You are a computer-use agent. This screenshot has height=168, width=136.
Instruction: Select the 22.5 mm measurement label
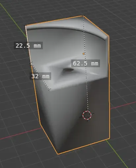click(x=28, y=45)
